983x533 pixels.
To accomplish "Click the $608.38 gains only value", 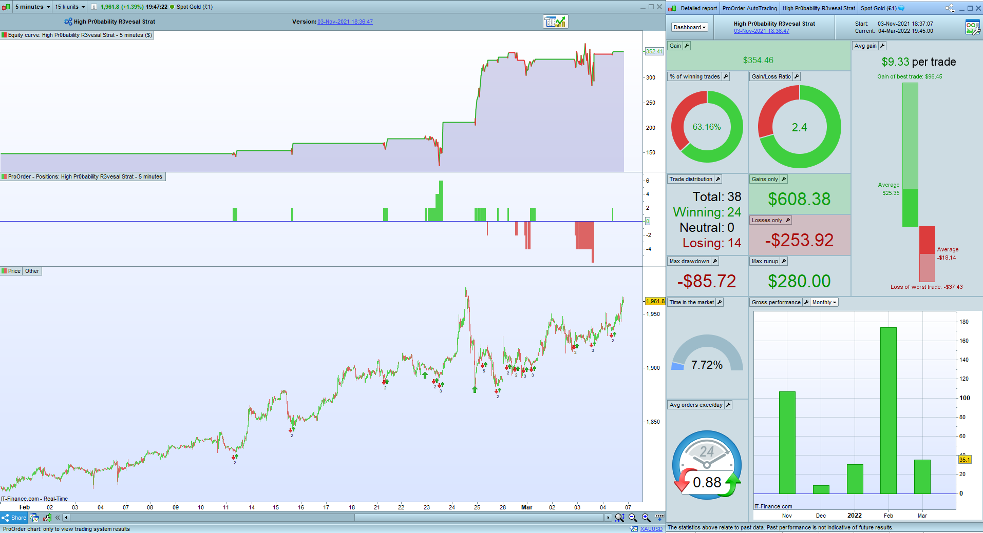I will click(x=799, y=199).
